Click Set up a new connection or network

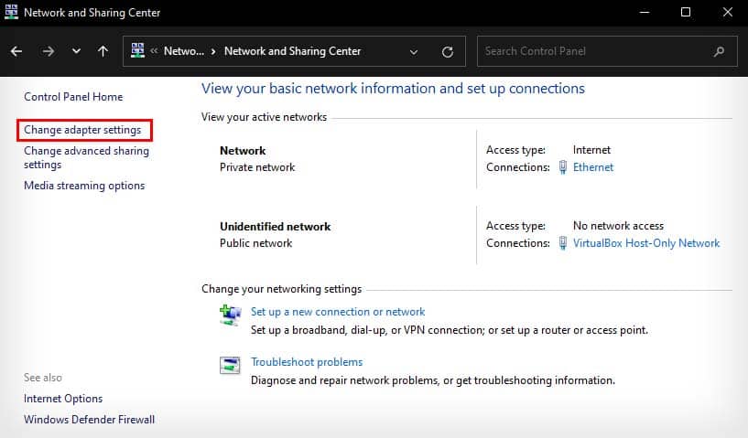pyautogui.click(x=338, y=312)
